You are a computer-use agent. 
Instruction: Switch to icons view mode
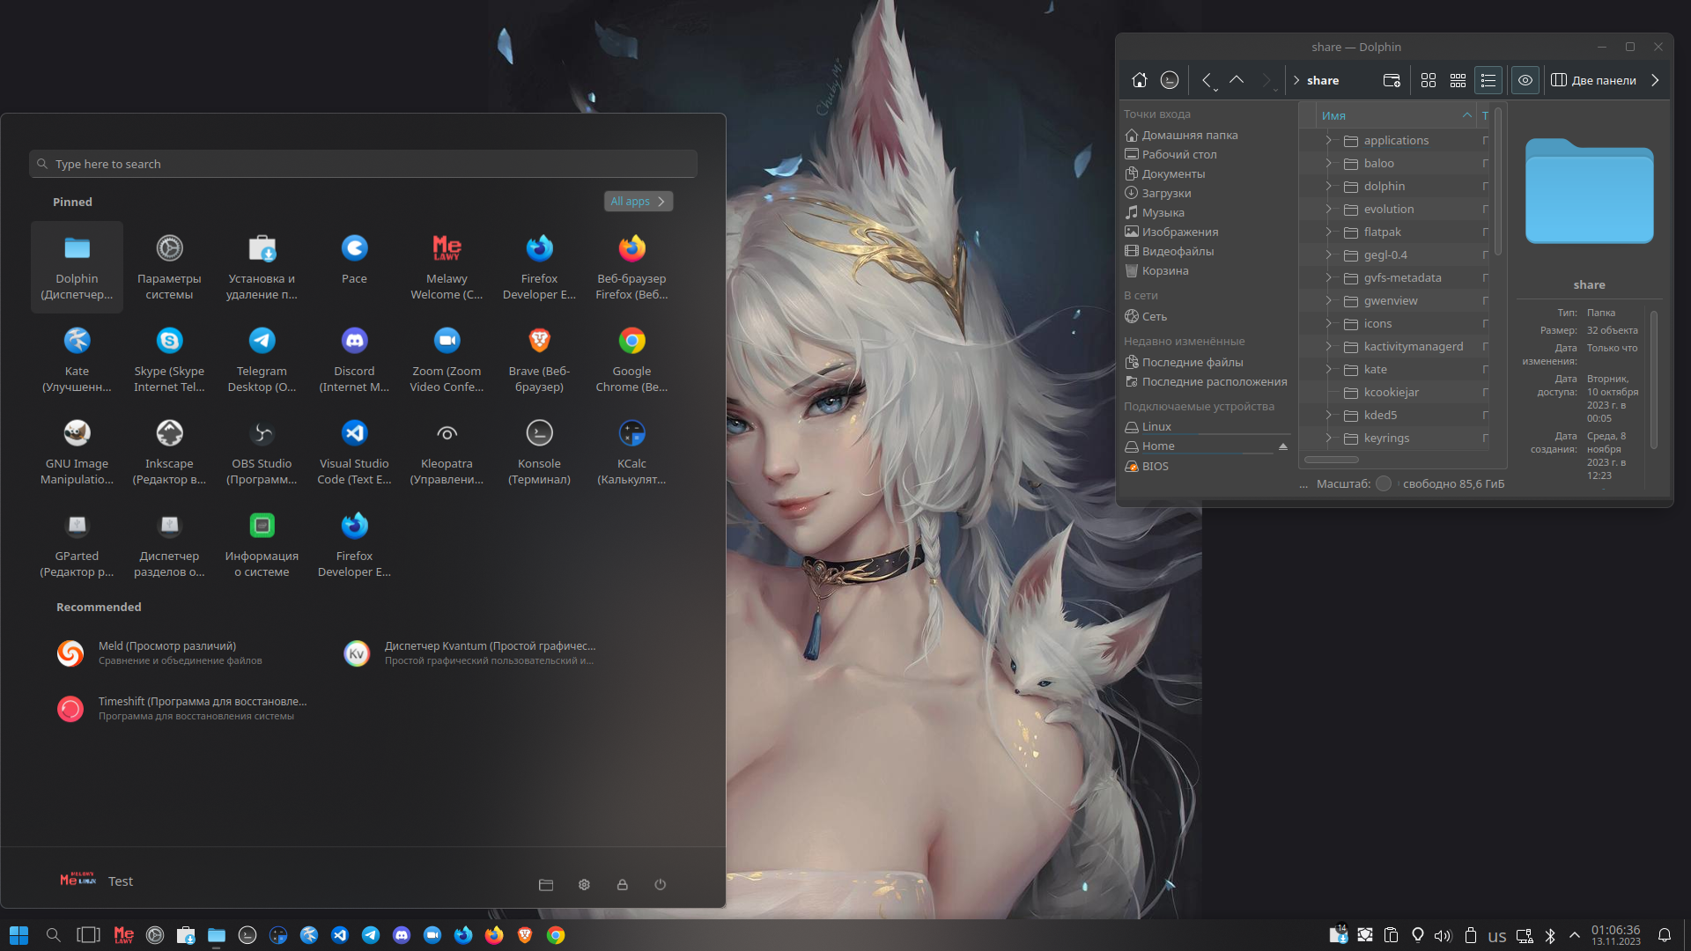coord(1429,80)
